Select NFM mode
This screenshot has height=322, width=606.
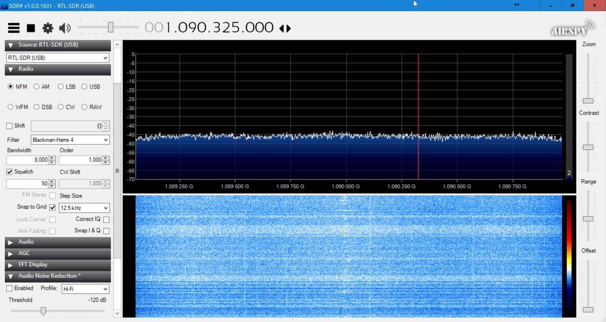tap(17, 86)
